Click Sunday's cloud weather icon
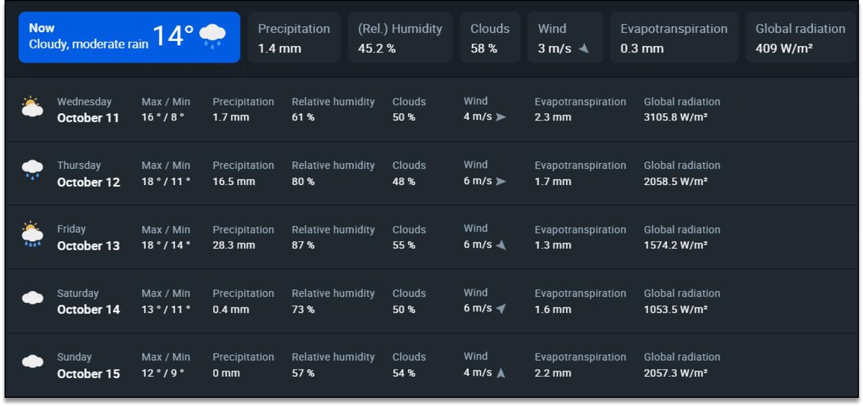Image resolution: width=863 pixels, height=406 pixels. click(x=32, y=362)
